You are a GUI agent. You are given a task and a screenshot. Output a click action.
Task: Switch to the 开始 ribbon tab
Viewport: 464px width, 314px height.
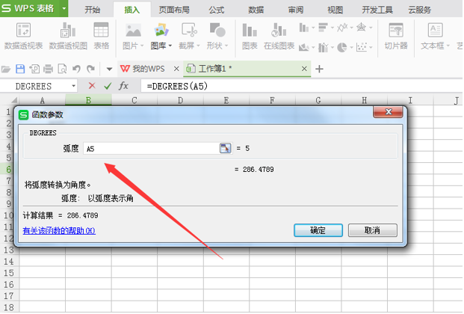coord(93,10)
